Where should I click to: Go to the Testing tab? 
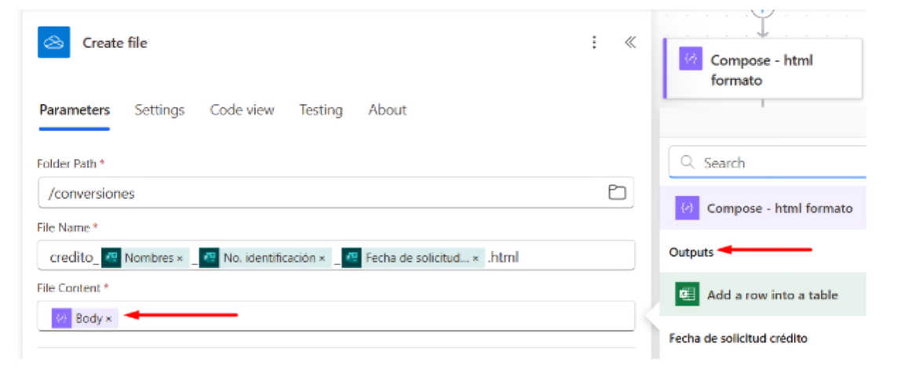click(321, 110)
